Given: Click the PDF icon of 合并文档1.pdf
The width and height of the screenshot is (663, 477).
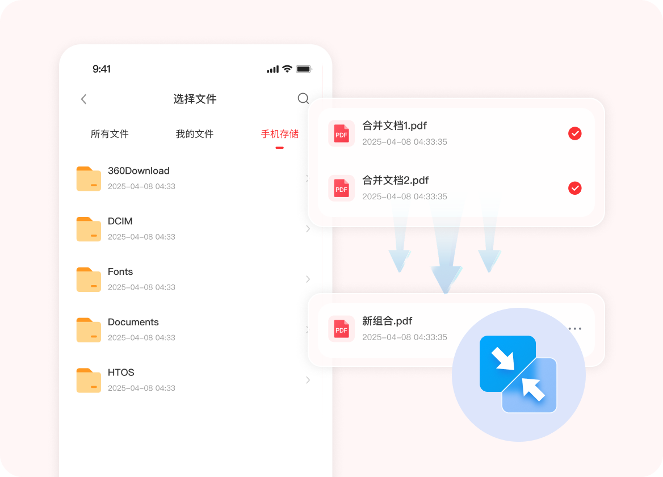Looking at the screenshot, I should point(341,133).
